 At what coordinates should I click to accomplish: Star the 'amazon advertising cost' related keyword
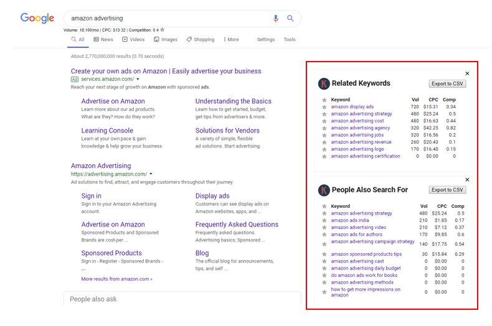tap(324, 121)
